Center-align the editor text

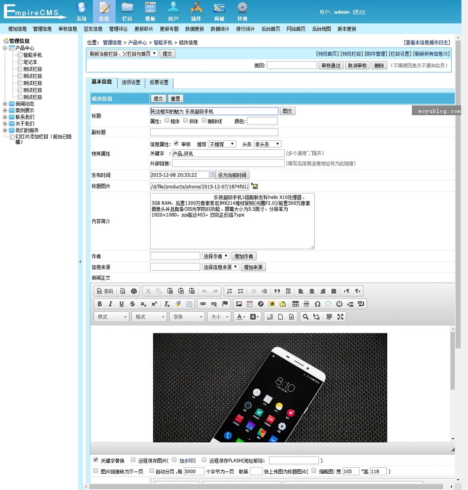(312, 291)
